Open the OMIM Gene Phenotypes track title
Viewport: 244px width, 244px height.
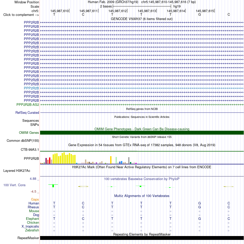click(x=142, y=129)
